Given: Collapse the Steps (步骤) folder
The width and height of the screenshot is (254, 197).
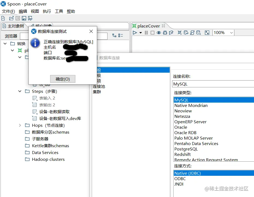Looking at the screenshot, I should click(x=20, y=91).
